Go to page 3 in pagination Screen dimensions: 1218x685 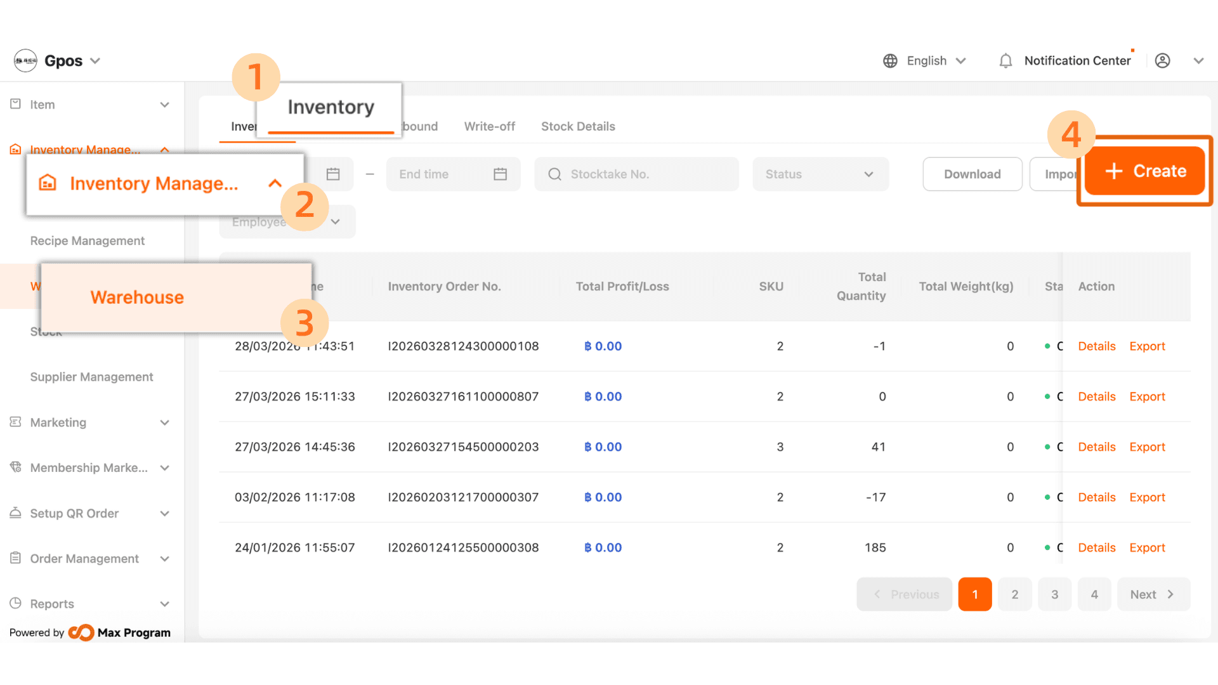coord(1054,594)
